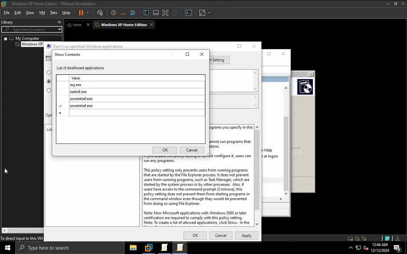
Task: Close the small gray window behind
Action: click(x=311, y=74)
